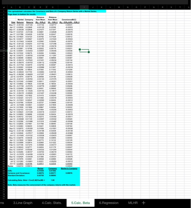Switch to the 3.Line Graph sheet tab
191x208 pixels.
[23, 203]
